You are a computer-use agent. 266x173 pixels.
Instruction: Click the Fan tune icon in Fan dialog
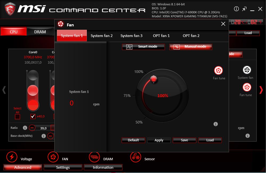(x=218, y=70)
